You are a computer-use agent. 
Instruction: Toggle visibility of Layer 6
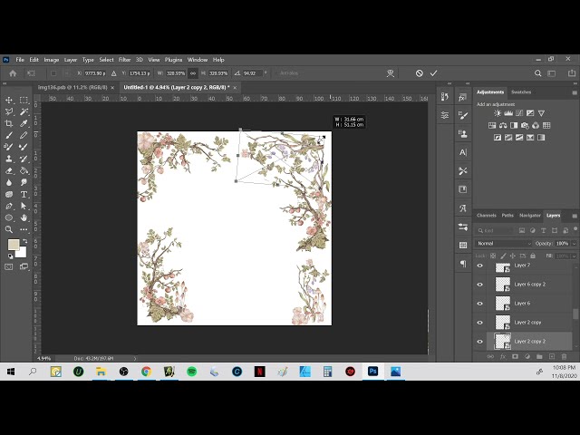tap(479, 304)
